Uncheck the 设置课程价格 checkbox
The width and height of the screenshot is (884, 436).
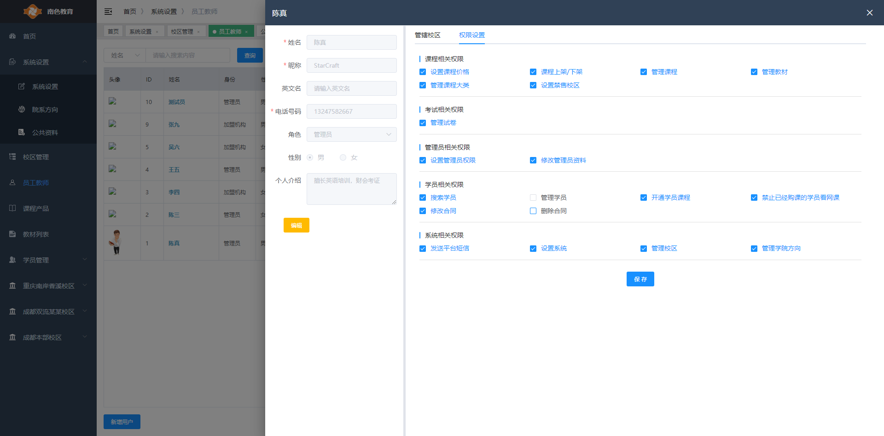coord(423,72)
